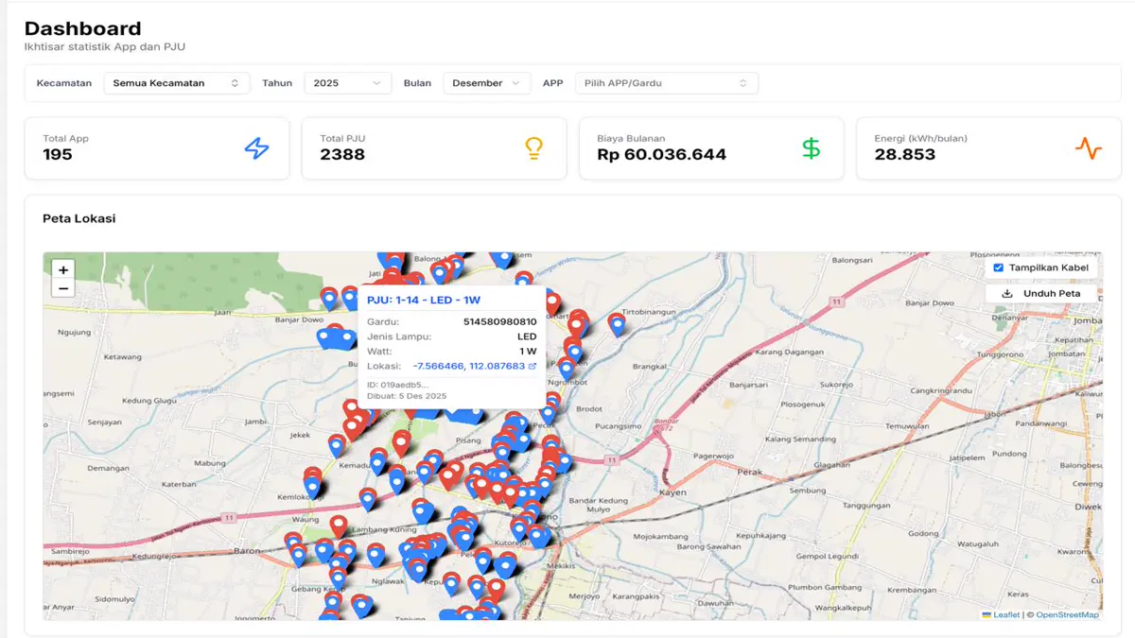Viewport: 1135px width, 638px height.
Task: Open the popup coordinates link -7.566466, 112.087683
Action: coord(468,366)
